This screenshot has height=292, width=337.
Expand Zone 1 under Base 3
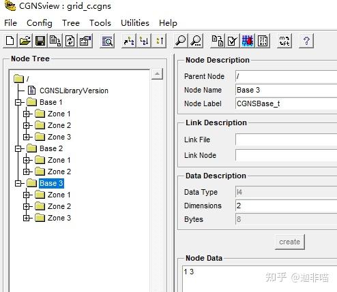click(x=27, y=195)
